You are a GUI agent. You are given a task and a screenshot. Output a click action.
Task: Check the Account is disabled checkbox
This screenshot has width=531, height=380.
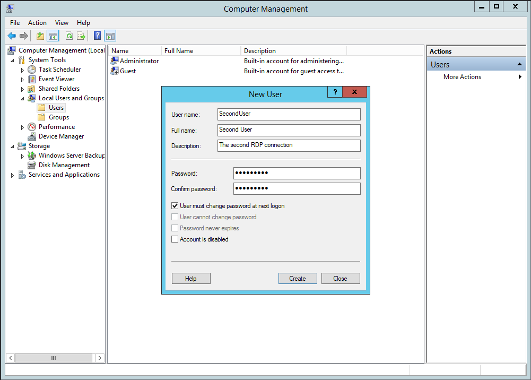click(x=175, y=239)
